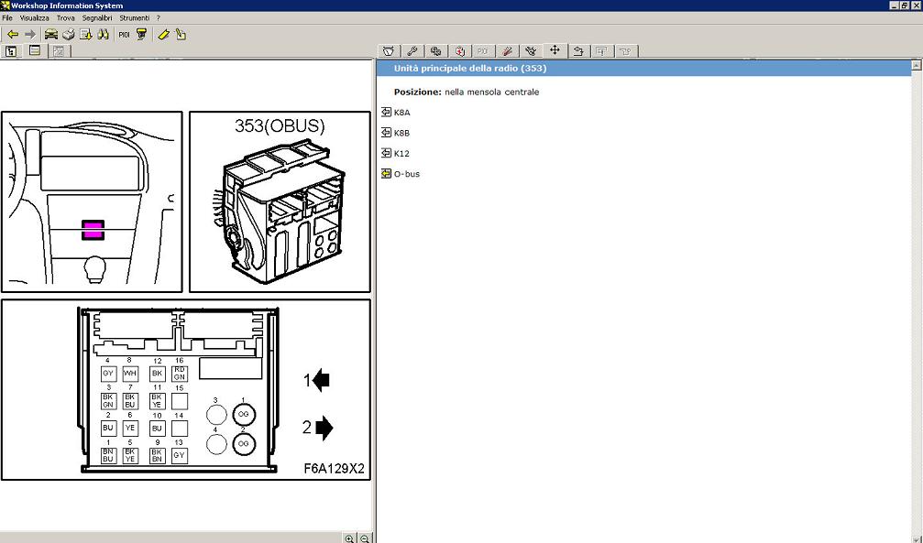
Task: Open the ? help menu
Action: [x=159, y=18]
